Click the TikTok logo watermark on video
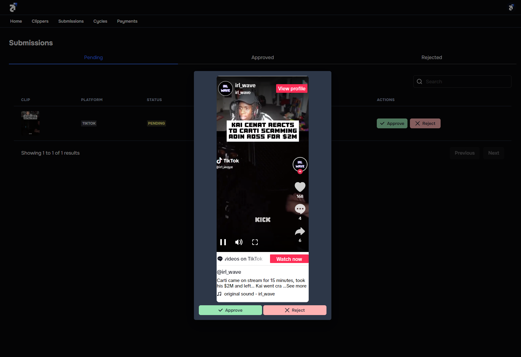 [x=228, y=161]
